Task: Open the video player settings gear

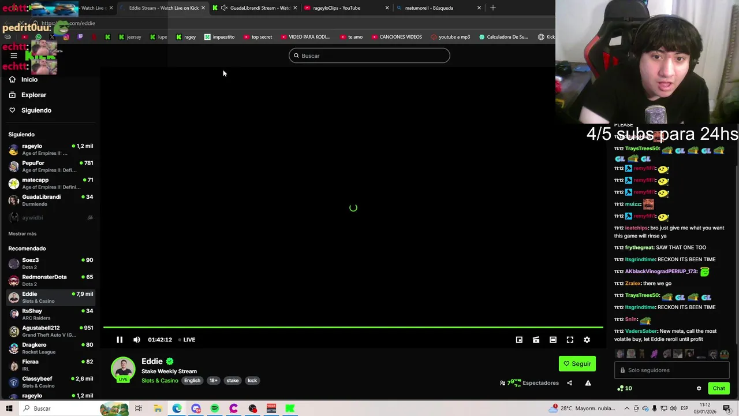Action: [x=587, y=340]
